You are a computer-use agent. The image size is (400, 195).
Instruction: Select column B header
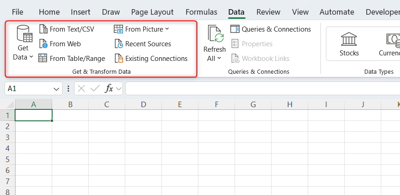(x=70, y=104)
